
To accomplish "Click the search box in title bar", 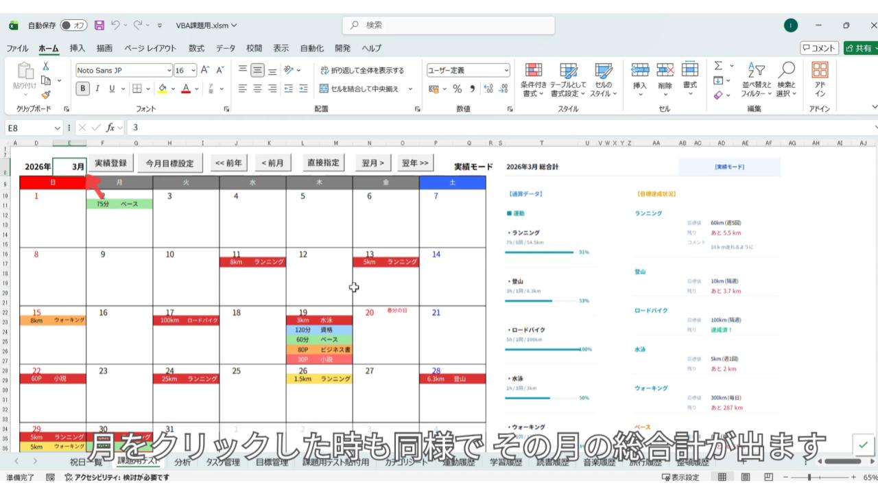I will click(x=449, y=25).
